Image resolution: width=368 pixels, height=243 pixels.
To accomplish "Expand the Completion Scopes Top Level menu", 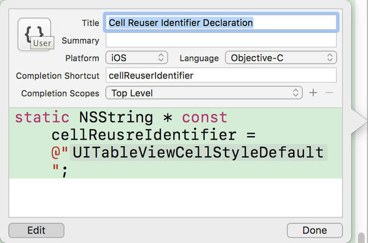I will 204,93.
